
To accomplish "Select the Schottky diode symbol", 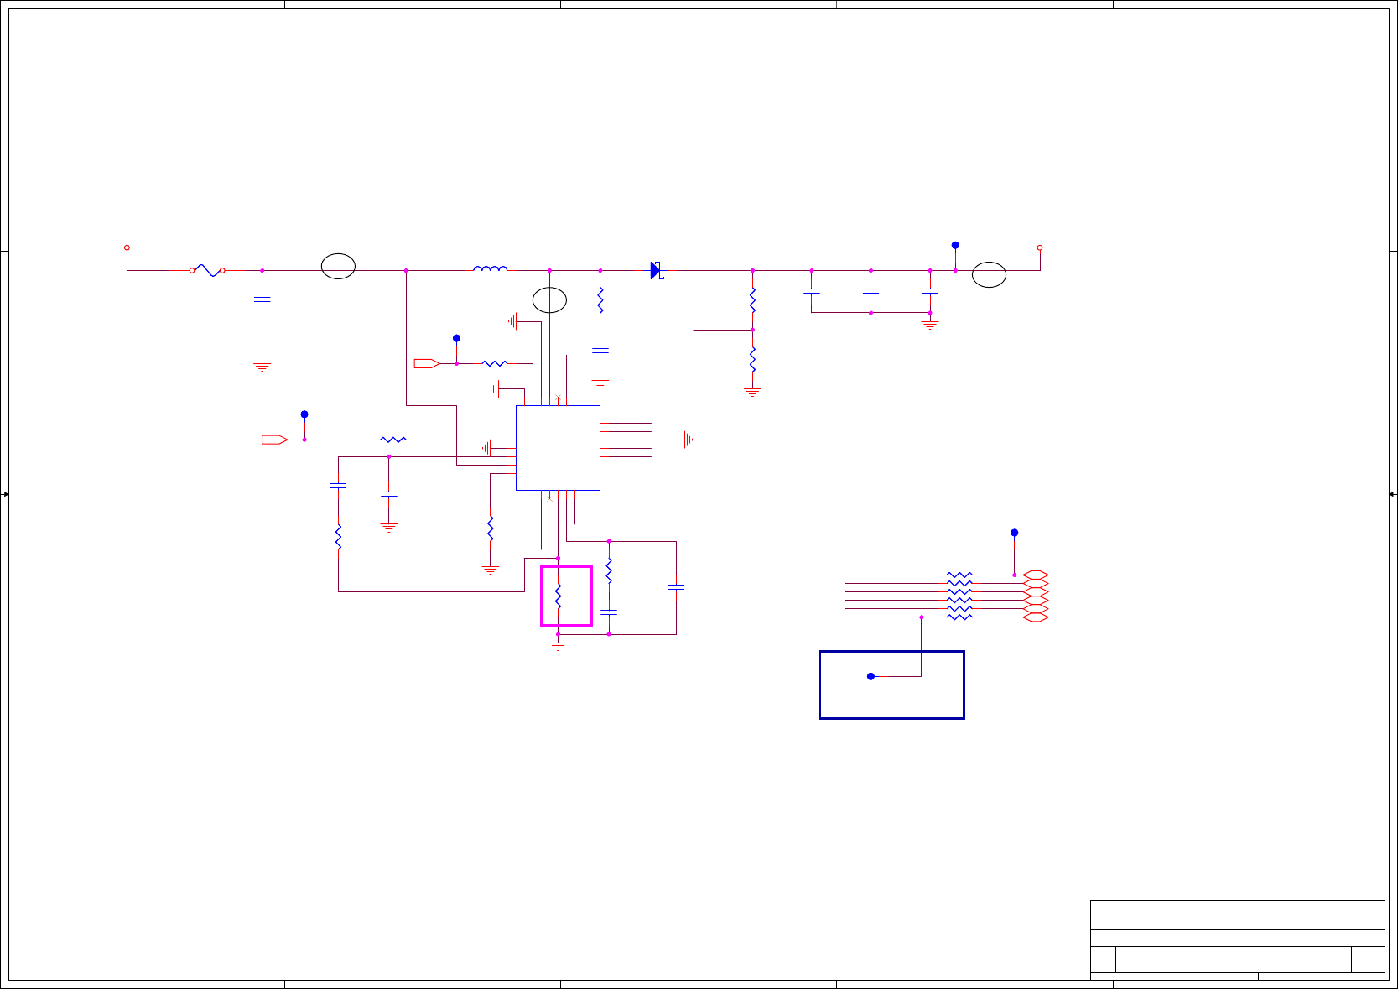I will pos(657,270).
